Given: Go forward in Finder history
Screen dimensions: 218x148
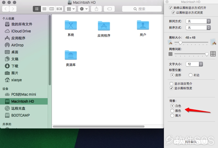Looking at the screenshot, I should [x=13, y=9].
